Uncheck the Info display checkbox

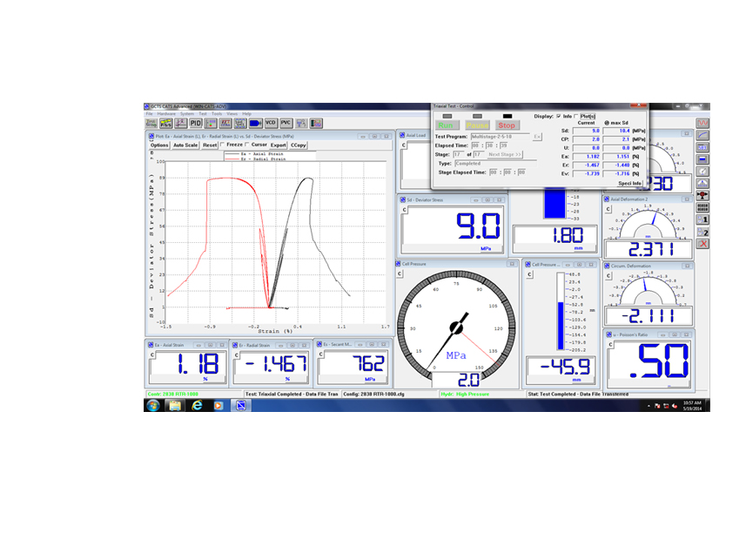(x=558, y=116)
